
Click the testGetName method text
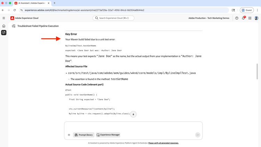click(119, 79)
